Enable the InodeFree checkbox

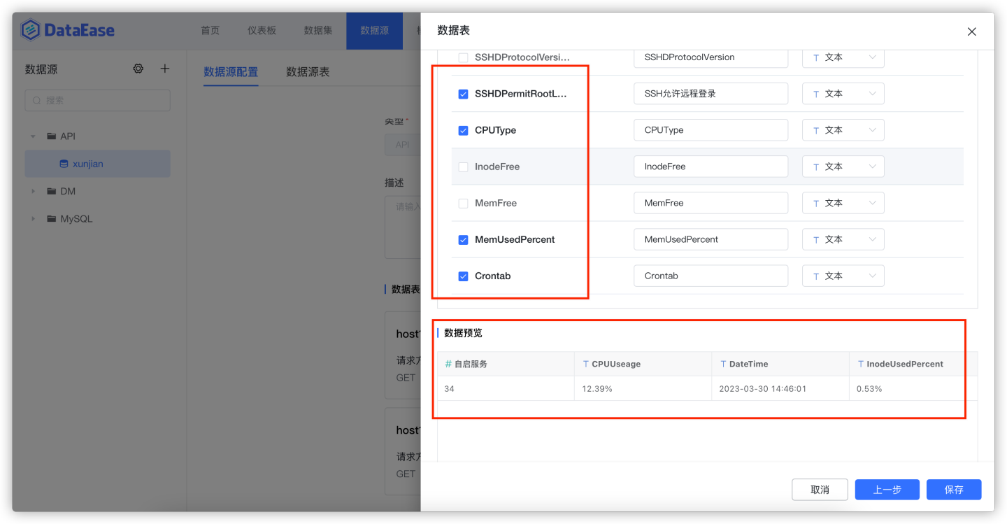tap(463, 166)
